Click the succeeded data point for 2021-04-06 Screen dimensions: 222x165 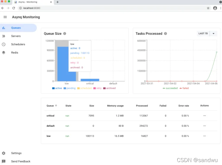(217, 52)
